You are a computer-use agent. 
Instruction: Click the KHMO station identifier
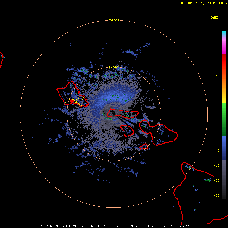tap(148, 226)
